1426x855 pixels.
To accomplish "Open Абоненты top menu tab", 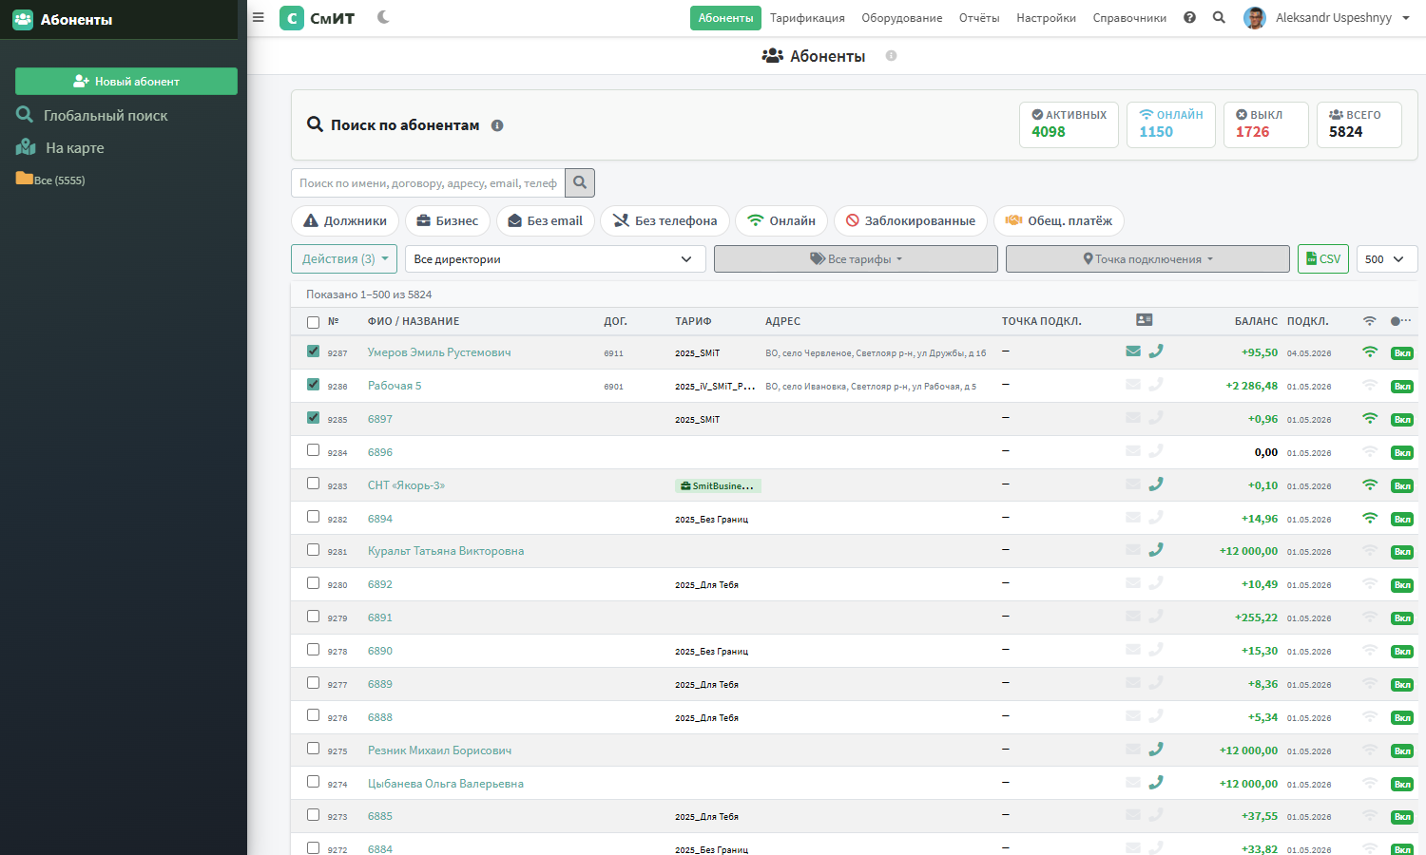I will (725, 18).
